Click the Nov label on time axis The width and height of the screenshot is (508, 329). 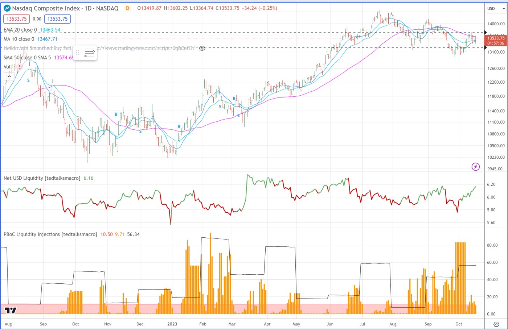tap(108, 324)
